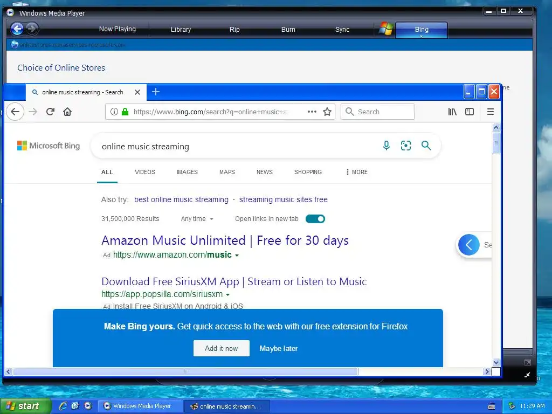Open the Burn tab

point(288,30)
